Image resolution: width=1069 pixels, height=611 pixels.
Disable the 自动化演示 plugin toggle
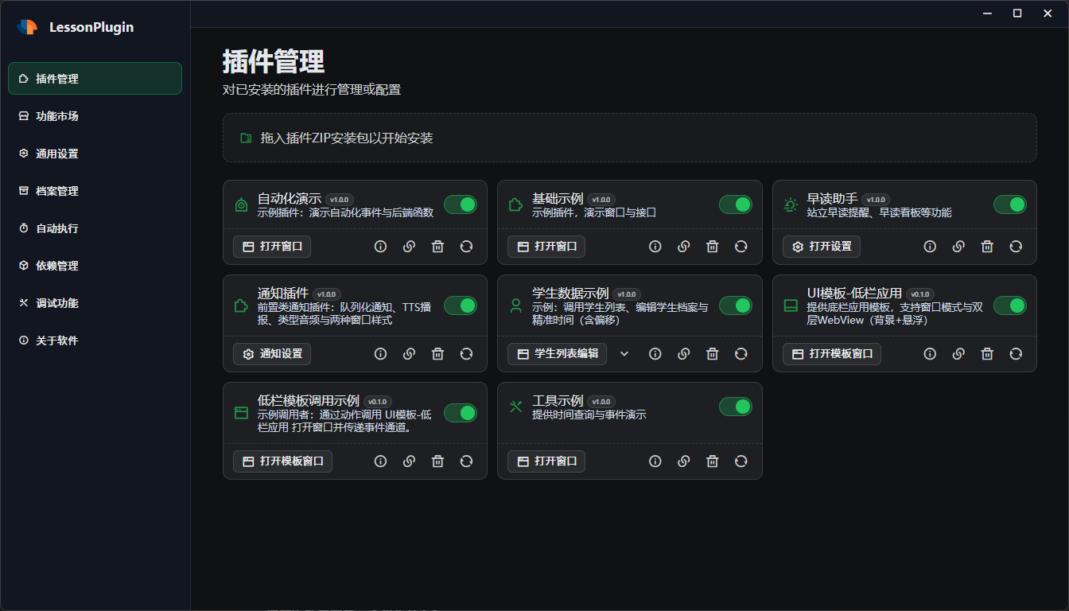461,204
